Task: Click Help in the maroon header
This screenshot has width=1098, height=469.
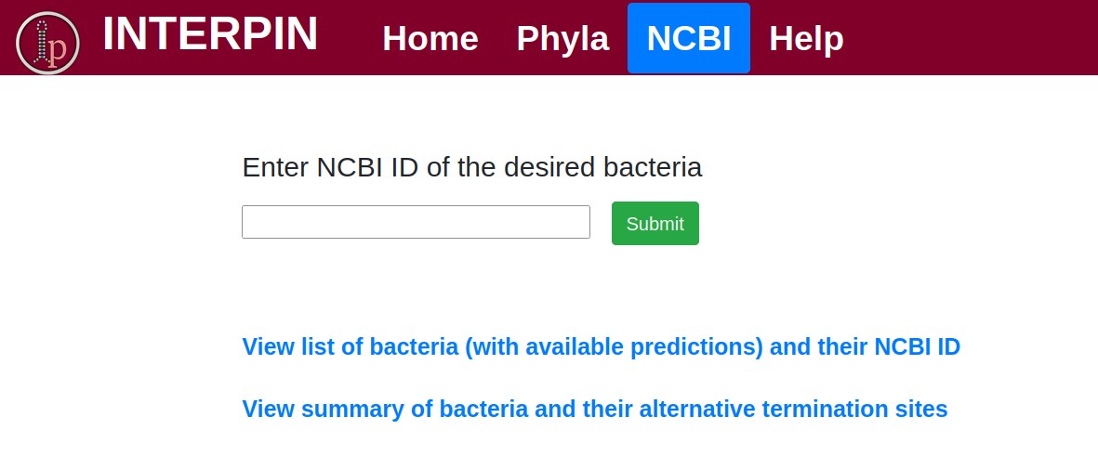Action: point(806,38)
